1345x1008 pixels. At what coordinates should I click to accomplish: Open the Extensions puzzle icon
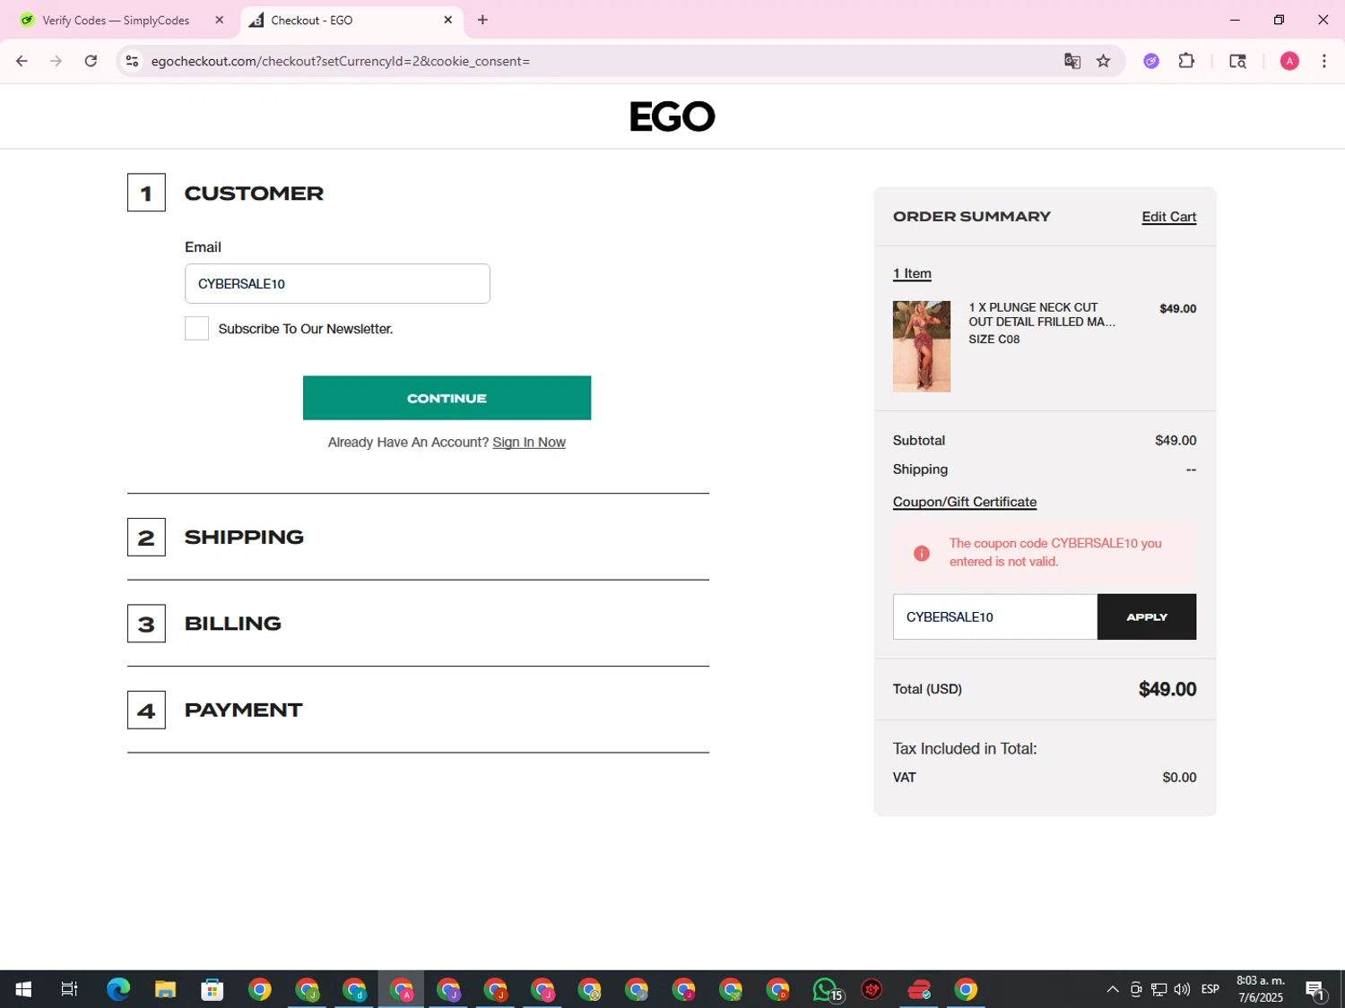(x=1186, y=61)
